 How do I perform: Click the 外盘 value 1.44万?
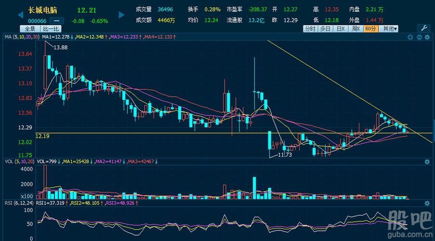point(374,20)
